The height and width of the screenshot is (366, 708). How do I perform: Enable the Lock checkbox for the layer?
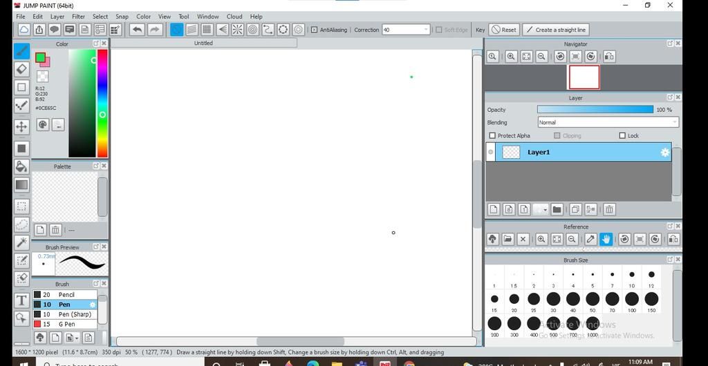click(622, 135)
